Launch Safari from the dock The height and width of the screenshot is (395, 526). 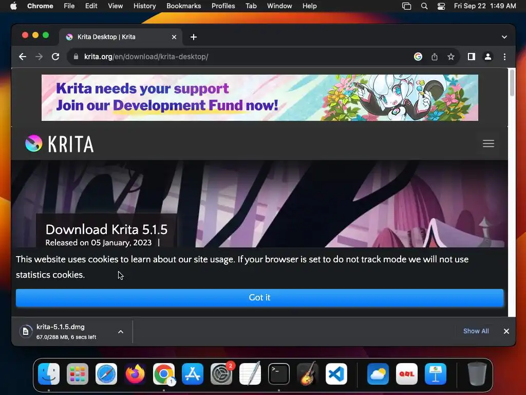[x=106, y=374]
